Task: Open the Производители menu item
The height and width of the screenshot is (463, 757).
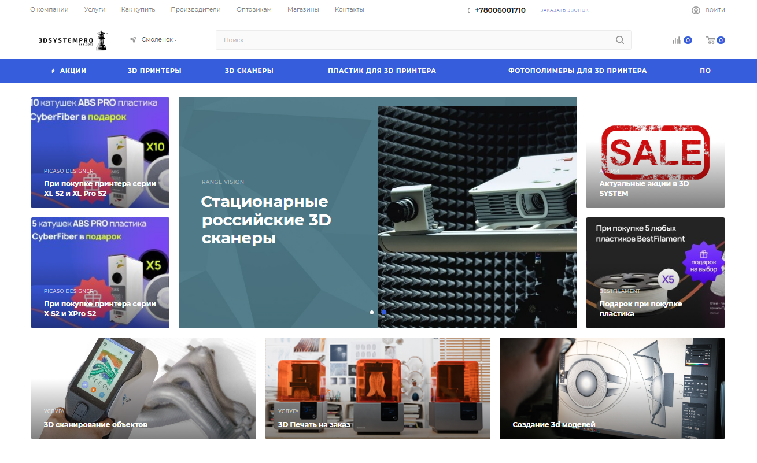Action: [196, 10]
